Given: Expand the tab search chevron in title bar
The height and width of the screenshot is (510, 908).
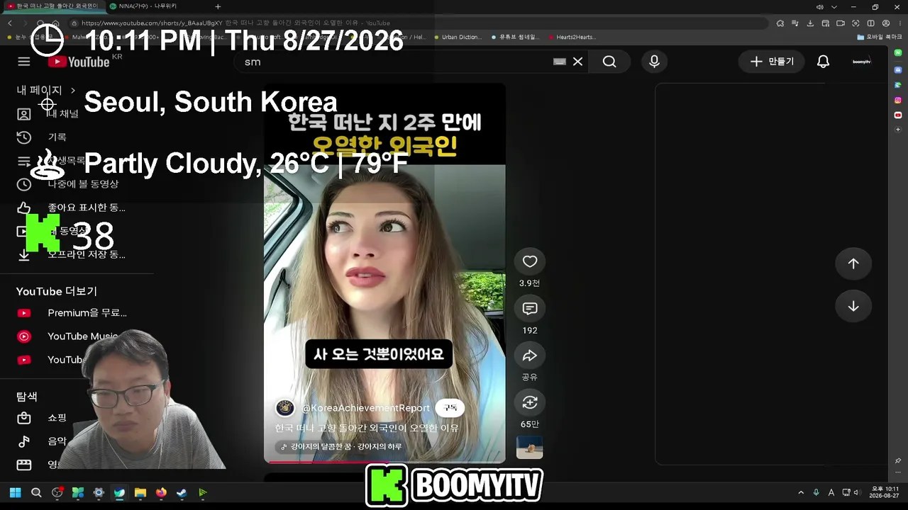Looking at the screenshot, I should (x=834, y=6).
